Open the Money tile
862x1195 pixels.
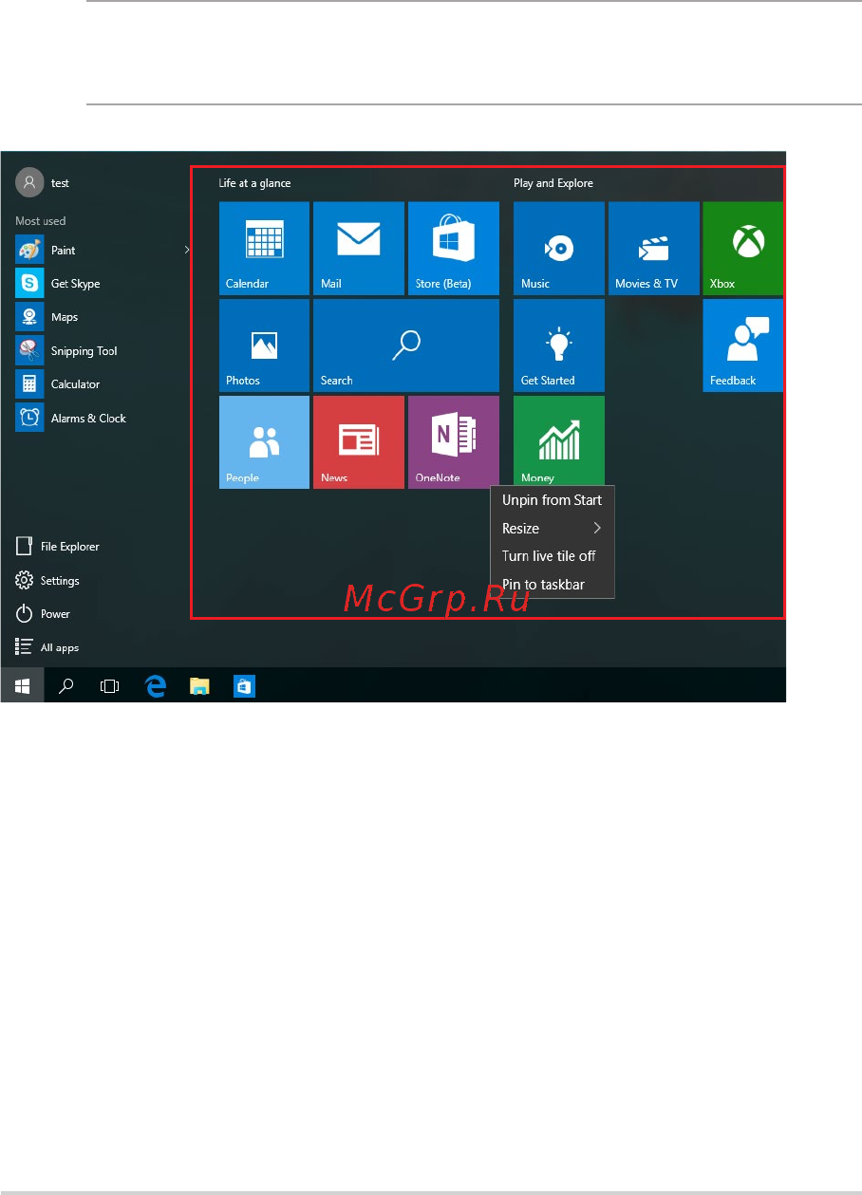point(559,442)
